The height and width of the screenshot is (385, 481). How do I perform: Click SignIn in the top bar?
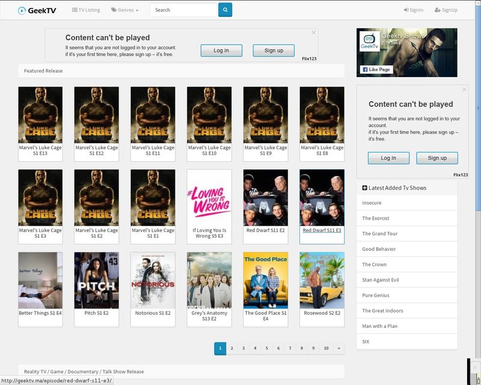(x=414, y=10)
